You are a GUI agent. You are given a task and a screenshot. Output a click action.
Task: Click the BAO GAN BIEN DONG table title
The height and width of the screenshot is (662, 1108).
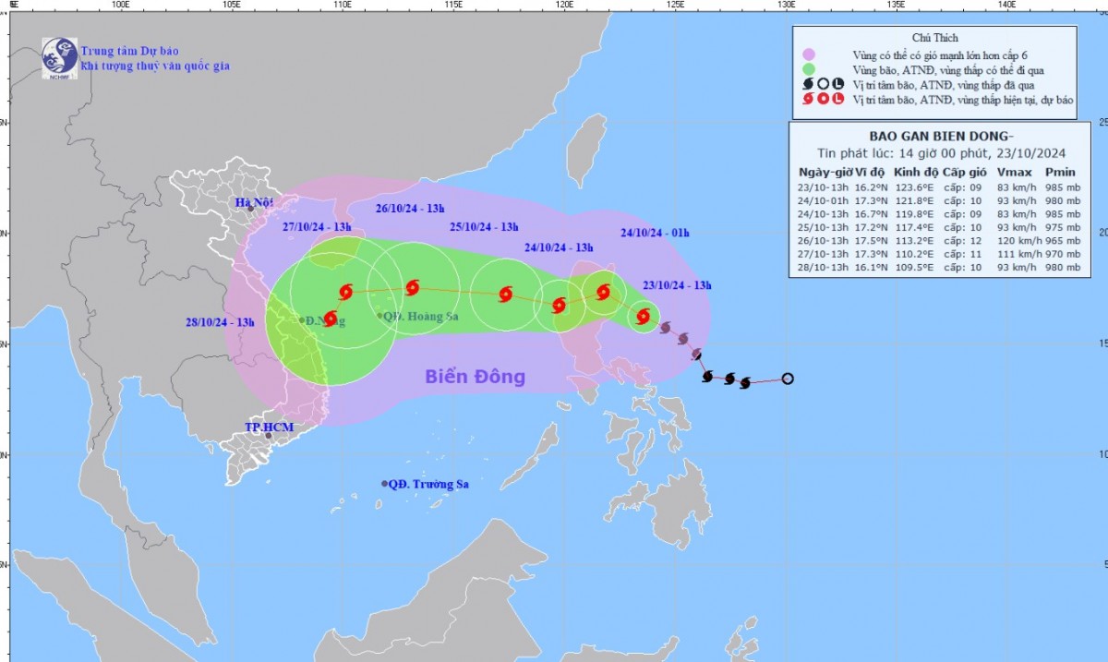click(x=942, y=137)
